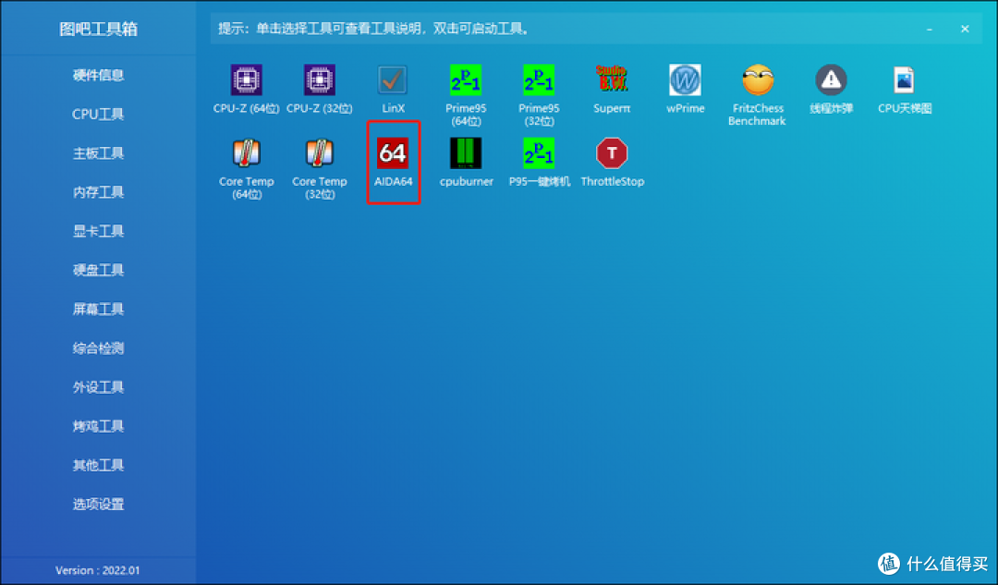
Task: Select Prime95 (64位) icon
Action: click(466, 80)
